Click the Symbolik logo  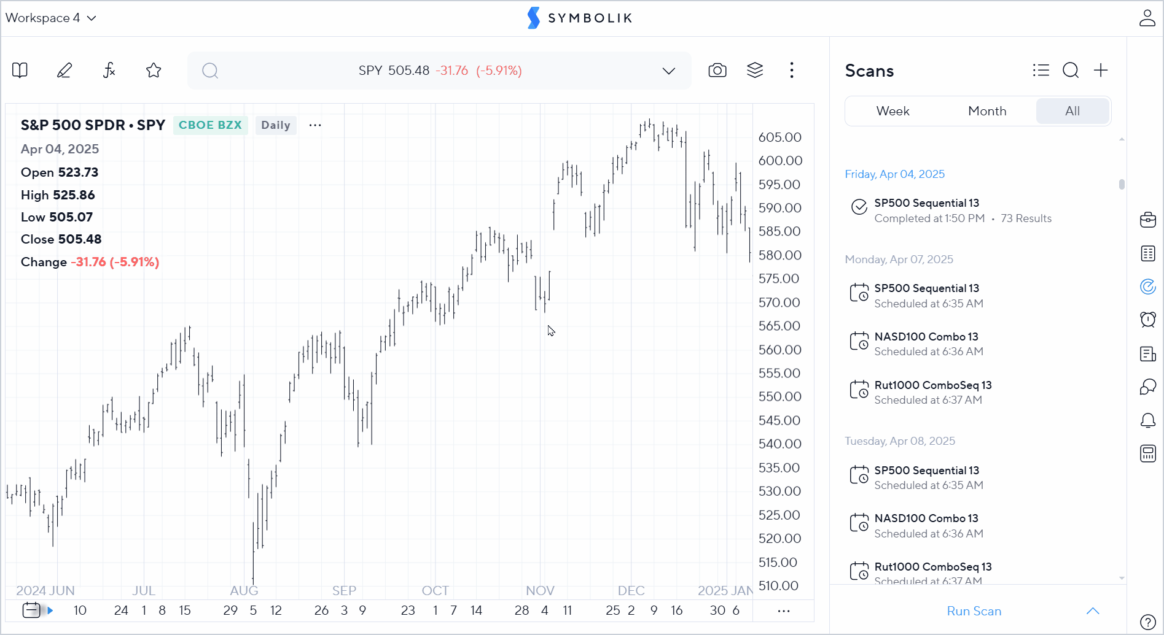(x=580, y=18)
